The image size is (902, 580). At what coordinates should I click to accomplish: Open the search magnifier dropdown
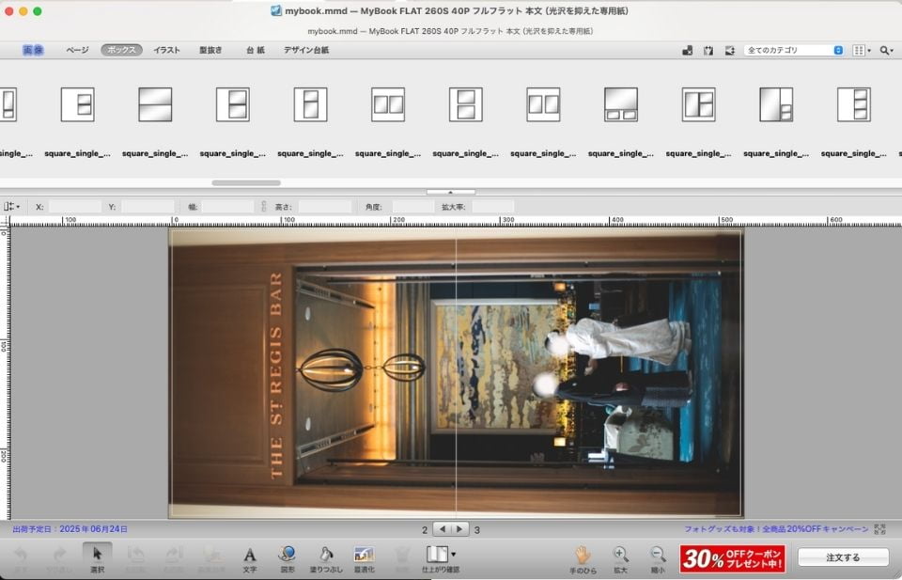point(886,50)
